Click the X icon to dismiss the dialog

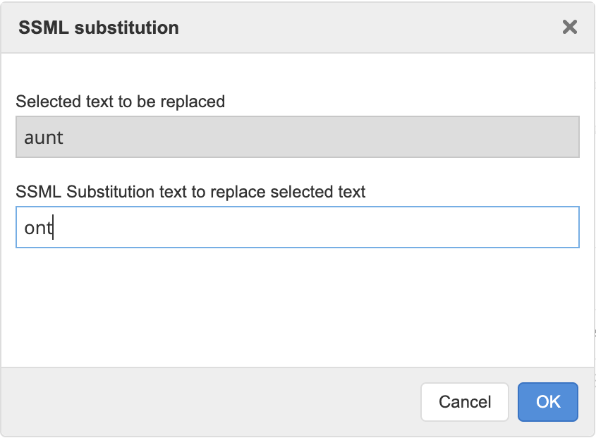570,27
